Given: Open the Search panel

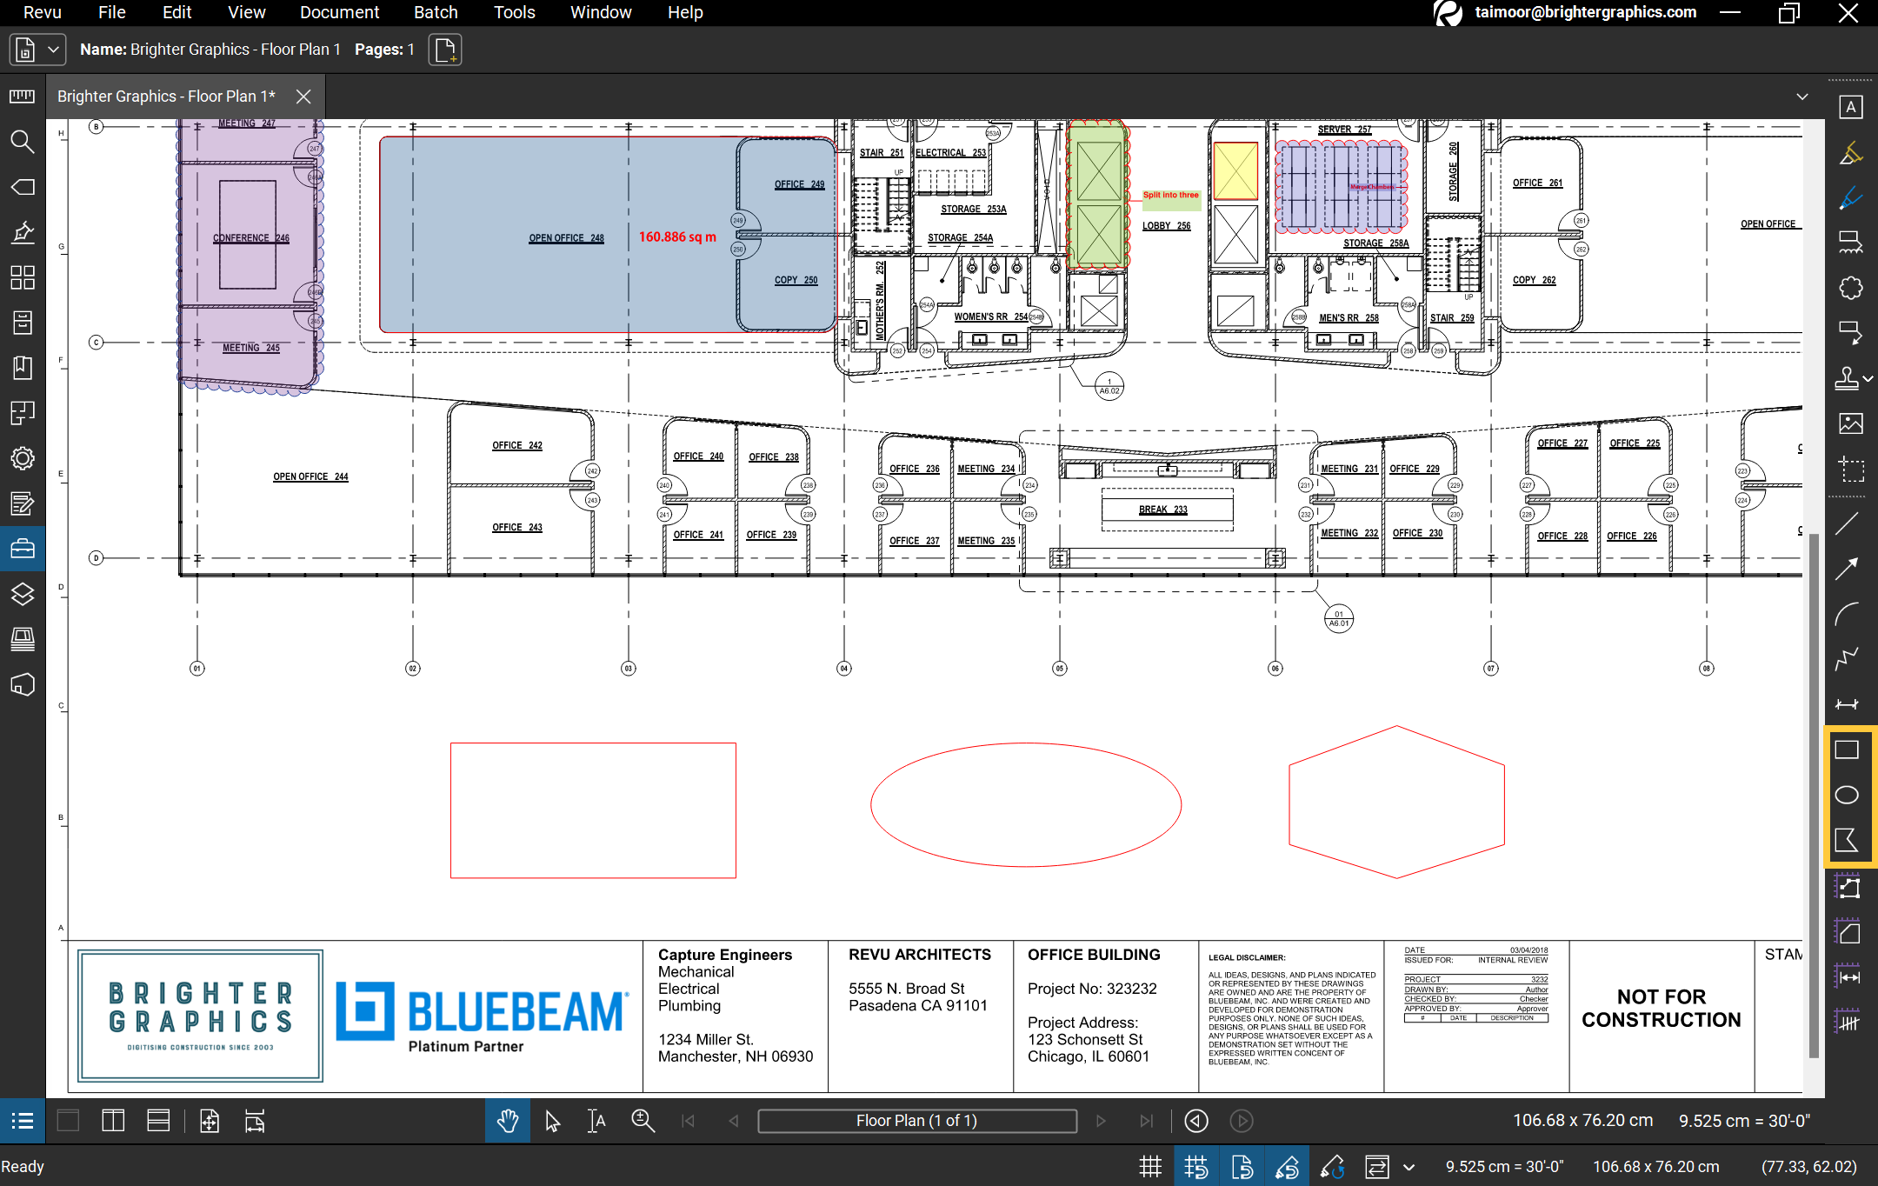Looking at the screenshot, I should [x=23, y=142].
